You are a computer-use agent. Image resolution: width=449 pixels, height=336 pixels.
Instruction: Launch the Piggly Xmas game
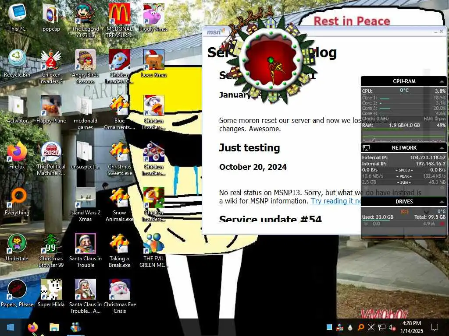pos(153,17)
